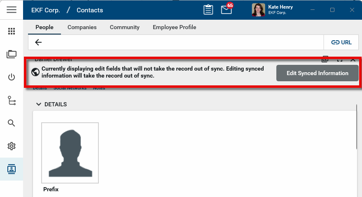Switch to the Companies tab
The image size is (362, 197).
[82, 27]
